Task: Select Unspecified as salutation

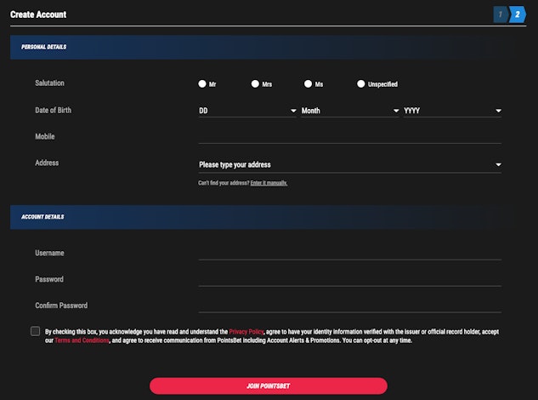Action: click(361, 84)
